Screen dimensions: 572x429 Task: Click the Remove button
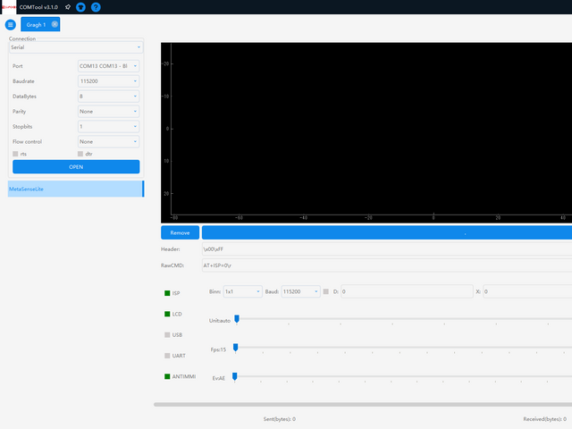pyautogui.click(x=180, y=232)
